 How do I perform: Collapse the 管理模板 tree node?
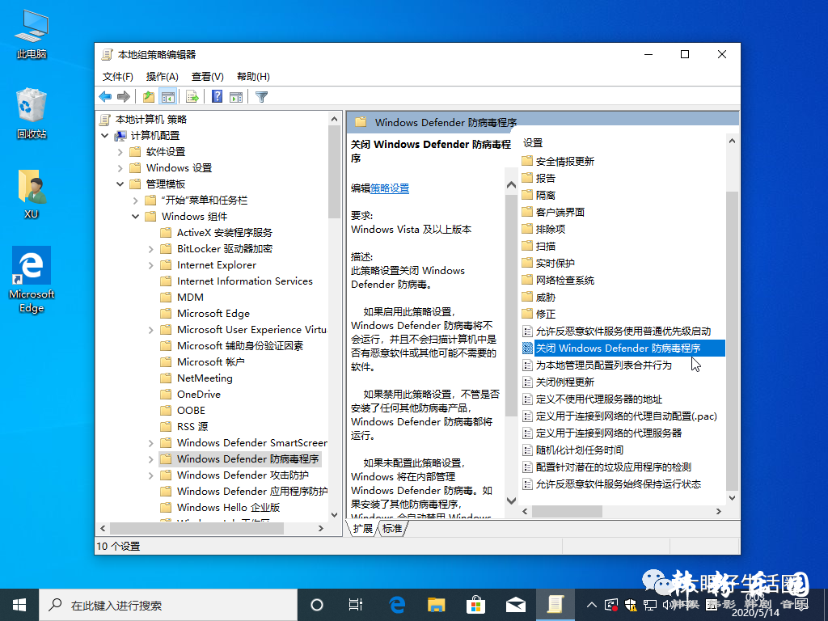point(120,184)
